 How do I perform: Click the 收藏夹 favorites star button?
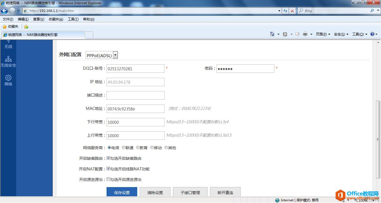pyautogui.click(x=10, y=26)
